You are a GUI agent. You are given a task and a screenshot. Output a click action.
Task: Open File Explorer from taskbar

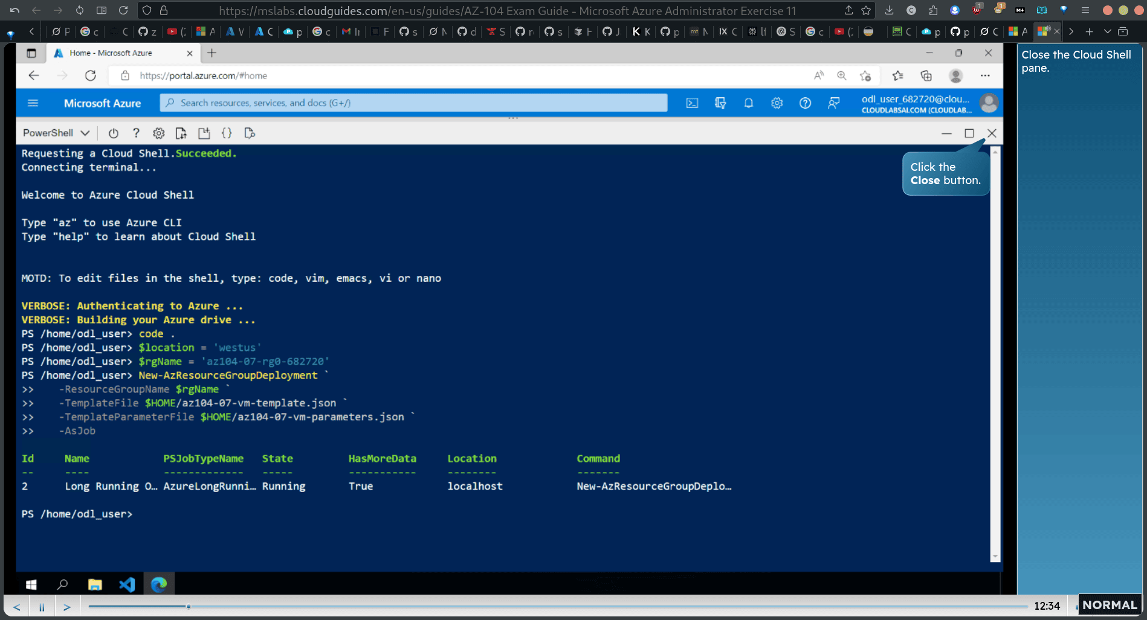click(95, 584)
